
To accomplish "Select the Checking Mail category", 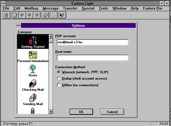I will click(33, 85).
